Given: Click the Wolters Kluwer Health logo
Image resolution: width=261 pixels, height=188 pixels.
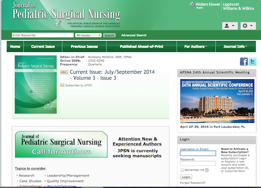Looking at the screenshot, I should point(205,5).
